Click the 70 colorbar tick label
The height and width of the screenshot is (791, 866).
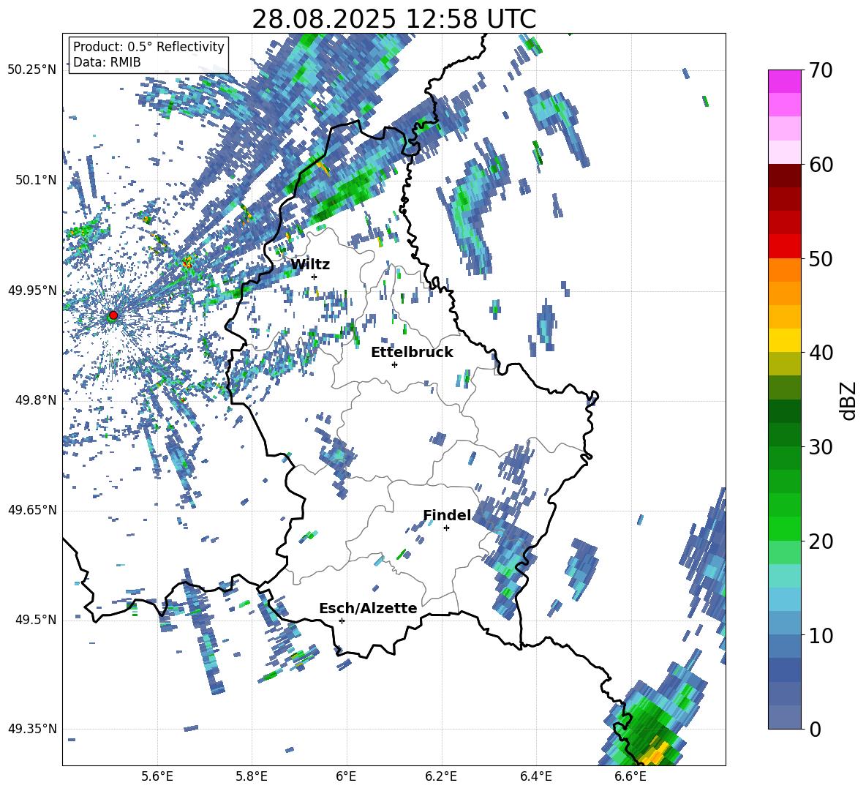(x=821, y=70)
